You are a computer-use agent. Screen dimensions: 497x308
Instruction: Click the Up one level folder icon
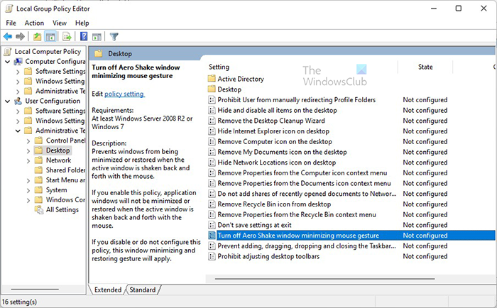[38, 37]
